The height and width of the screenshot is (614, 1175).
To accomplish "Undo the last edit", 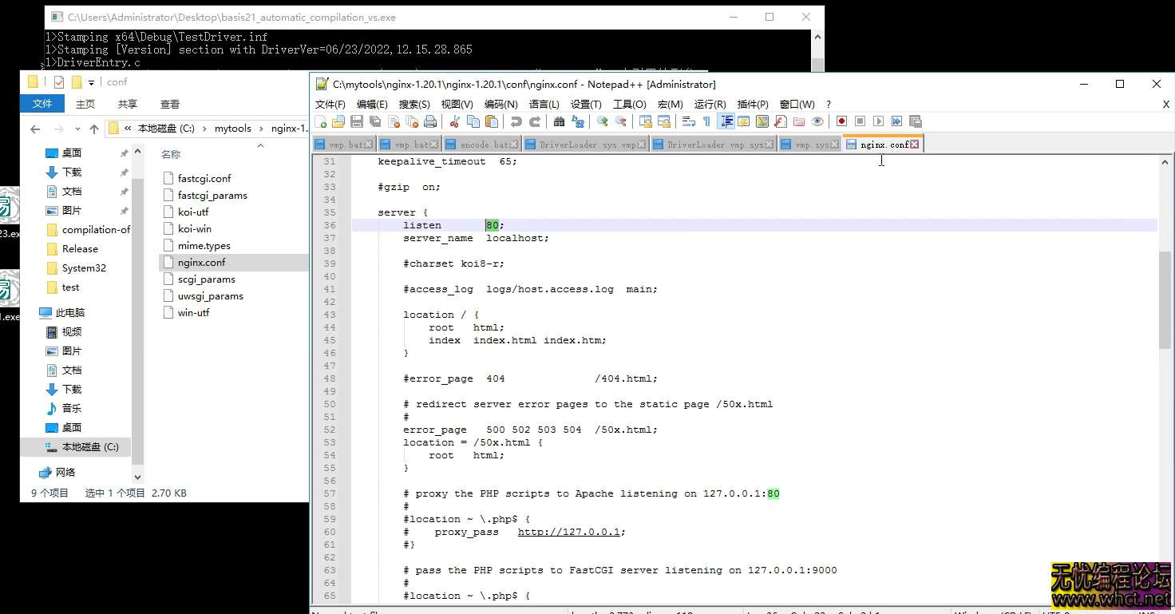I will pyautogui.click(x=516, y=121).
